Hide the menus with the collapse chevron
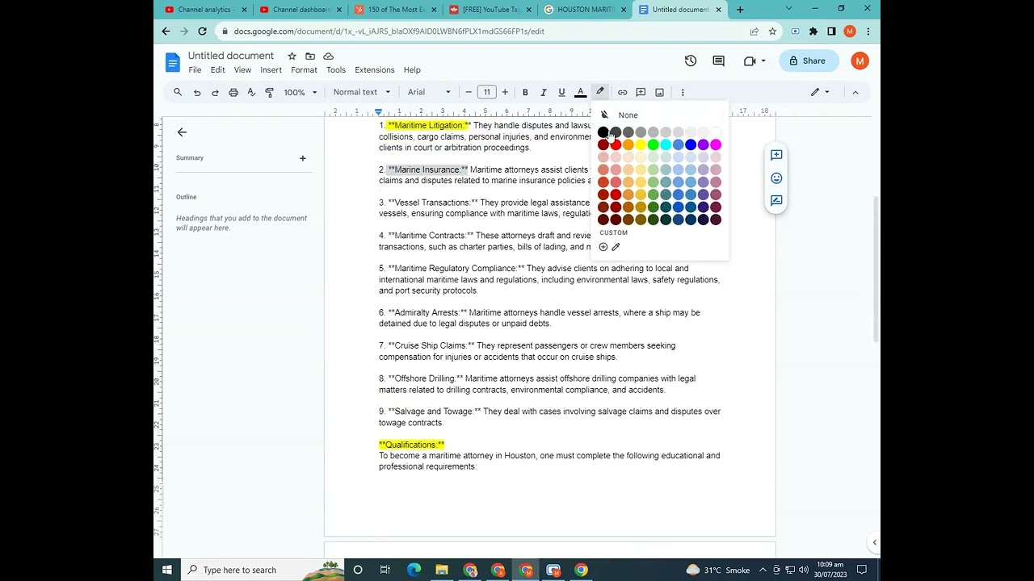The height and width of the screenshot is (581, 1034). (x=855, y=92)
